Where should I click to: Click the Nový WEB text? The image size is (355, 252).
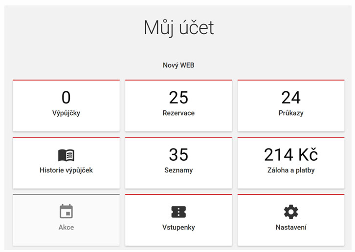[178, 65]
